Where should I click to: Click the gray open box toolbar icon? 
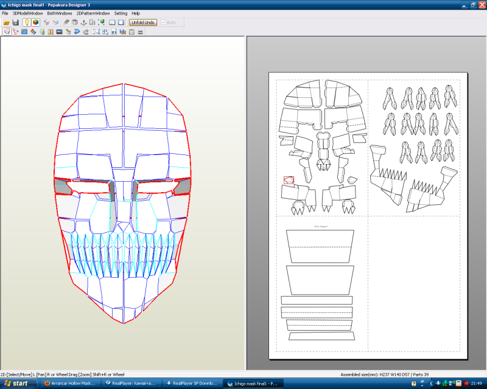click(75, 22)
